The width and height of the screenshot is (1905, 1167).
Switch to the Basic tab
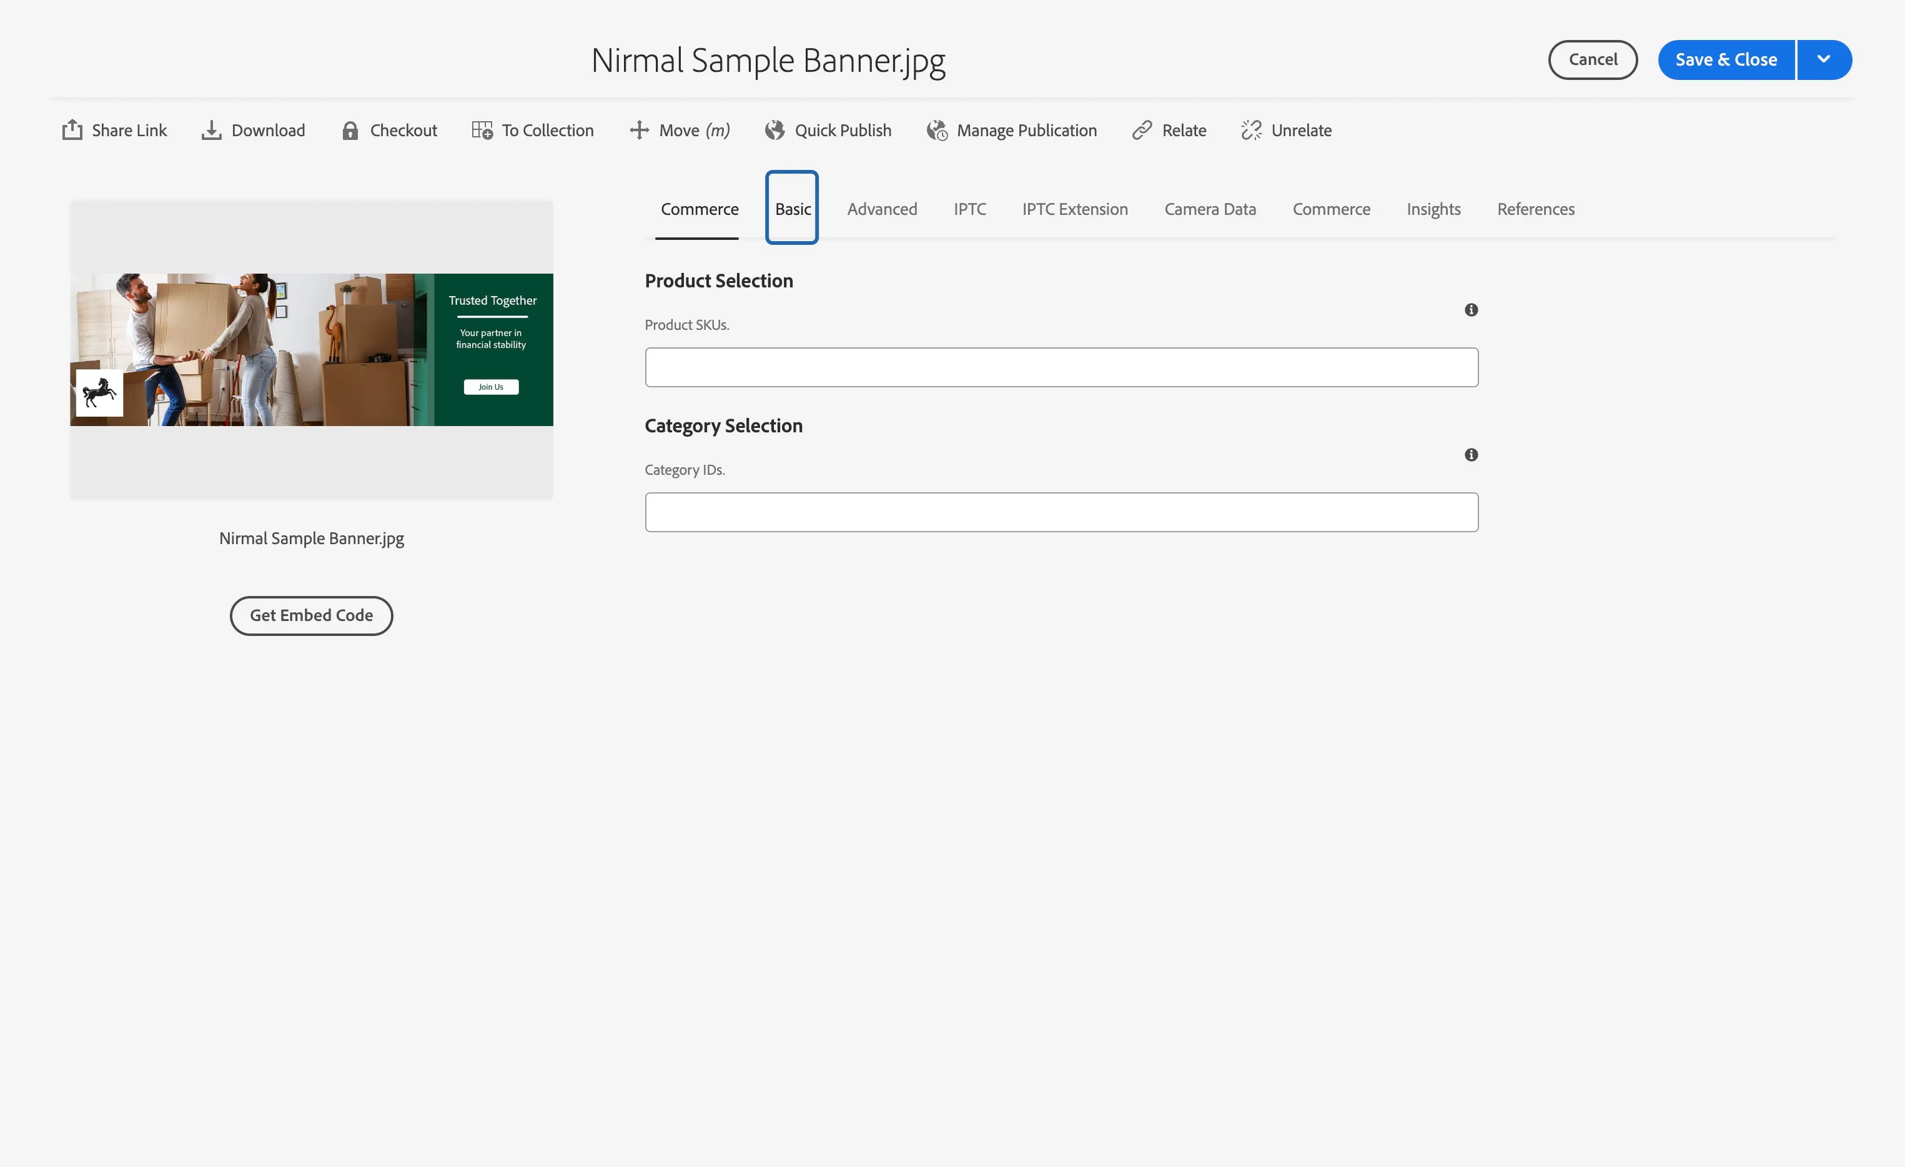pos(793,209)
